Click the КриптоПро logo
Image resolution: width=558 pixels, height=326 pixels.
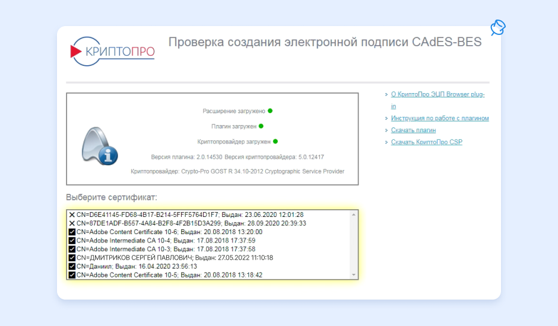tap(112, 52)
